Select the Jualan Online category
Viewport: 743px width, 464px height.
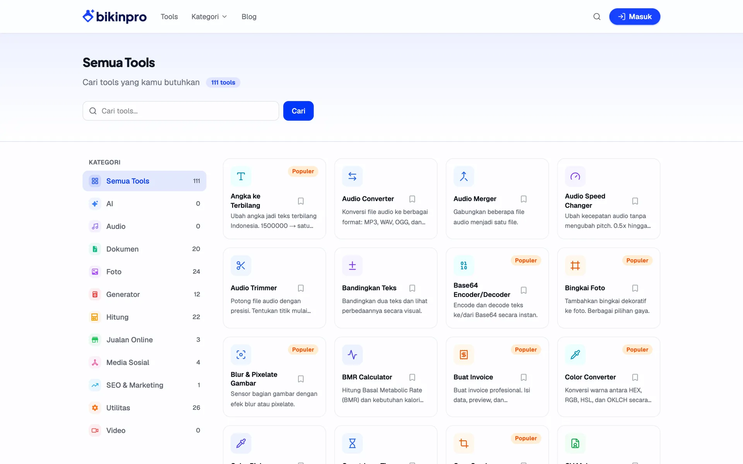coord(144,340)
